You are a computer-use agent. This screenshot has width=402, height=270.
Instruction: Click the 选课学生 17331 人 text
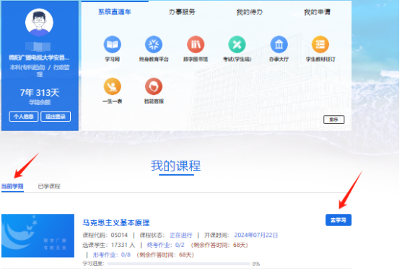[x=109, y=245]
